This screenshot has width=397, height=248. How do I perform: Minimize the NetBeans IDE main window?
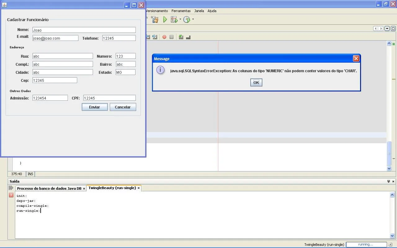pyautogui.click(x=379, y=4)
